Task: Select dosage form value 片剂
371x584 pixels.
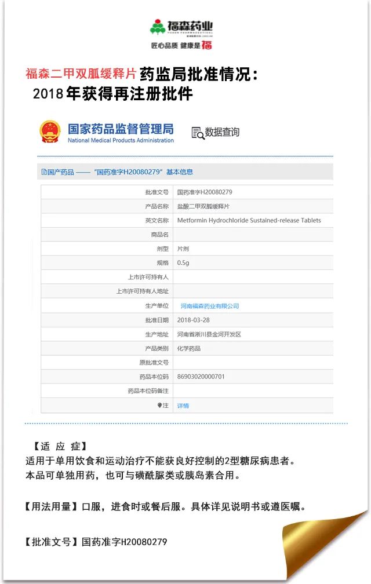Action: pos(183,249)
